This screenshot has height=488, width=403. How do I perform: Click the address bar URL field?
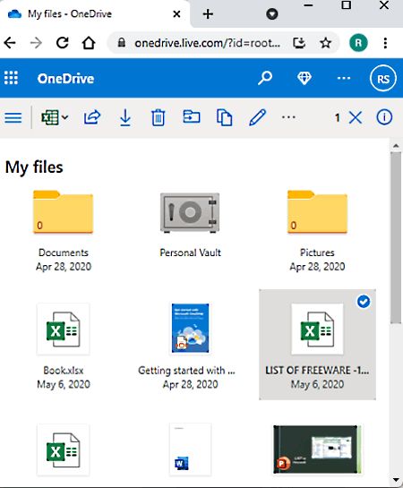[207, 43]
